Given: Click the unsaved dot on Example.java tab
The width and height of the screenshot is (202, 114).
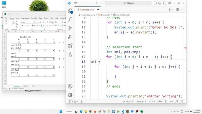Looking at the screenshot, I should click(x=98, y=9).
